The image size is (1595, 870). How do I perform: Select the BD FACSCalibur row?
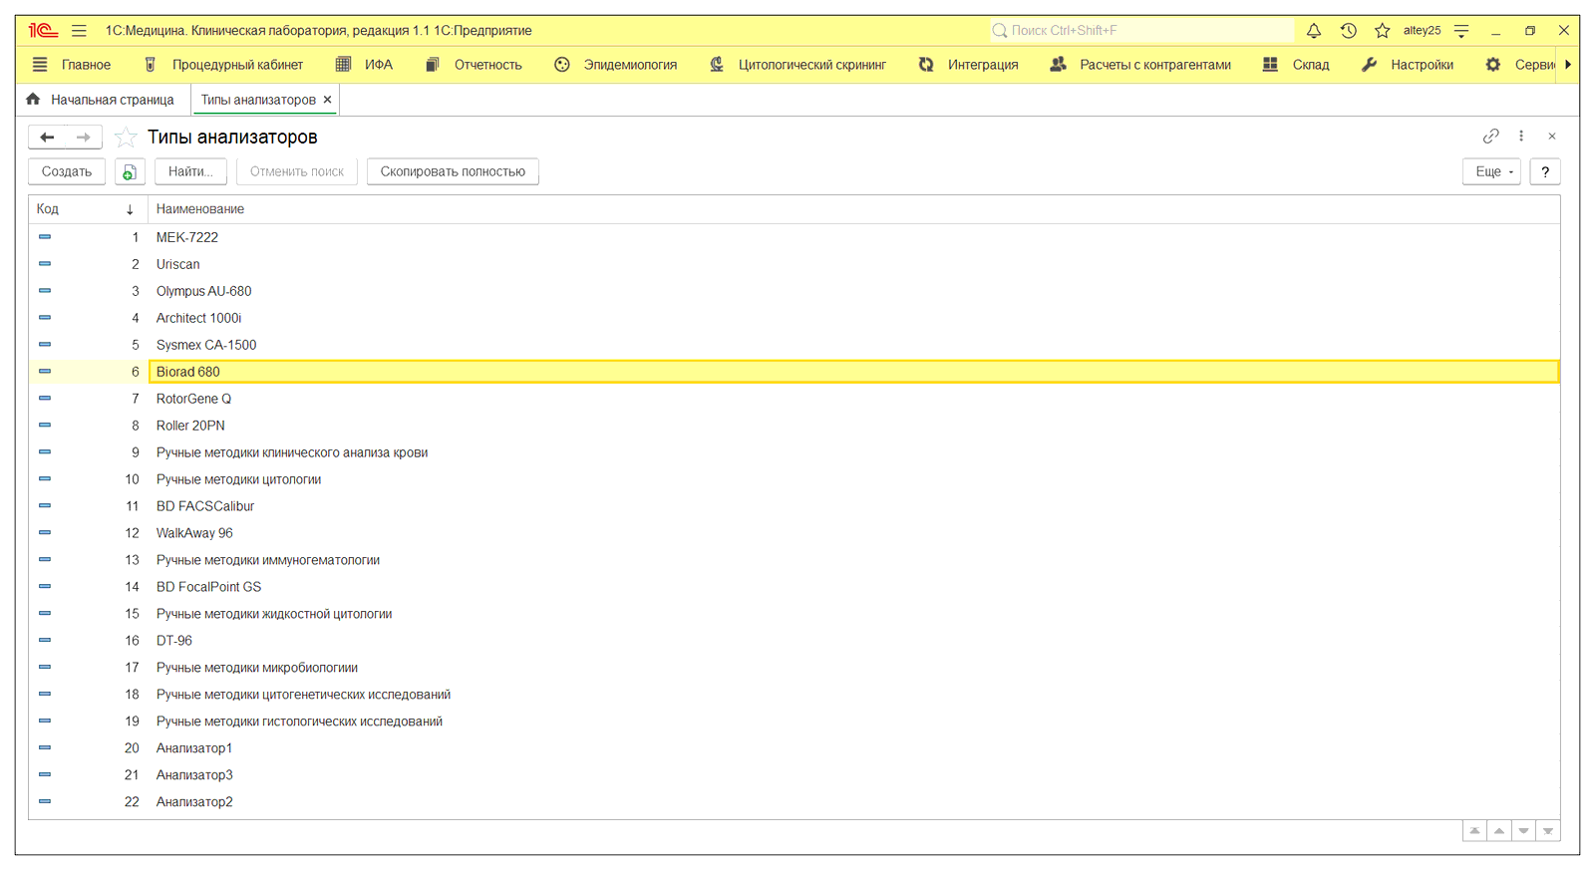[x=795, y=506]
